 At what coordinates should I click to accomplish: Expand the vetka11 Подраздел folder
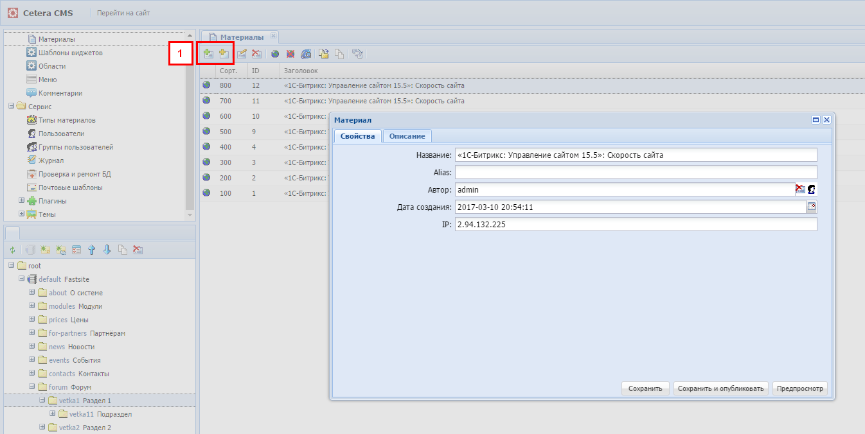tap(52, 413)
